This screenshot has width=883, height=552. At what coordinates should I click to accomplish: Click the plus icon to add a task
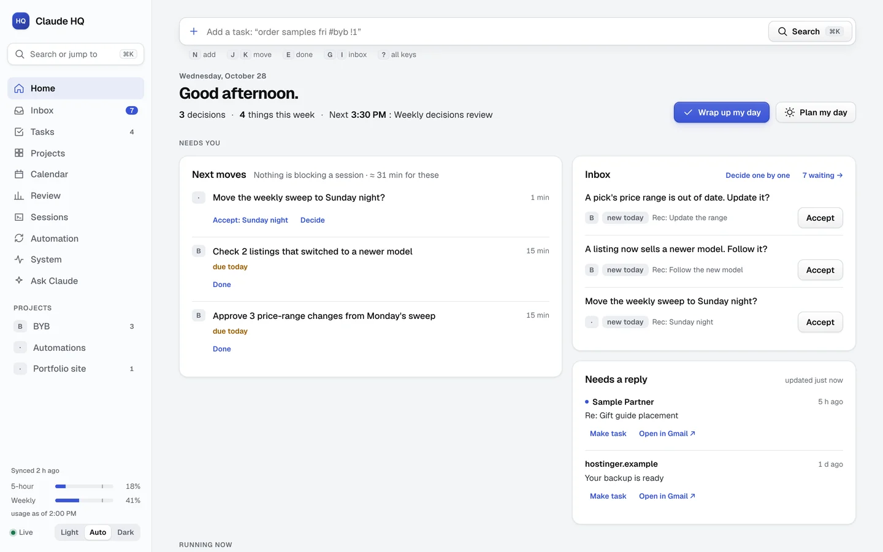[x=194, y=31]
